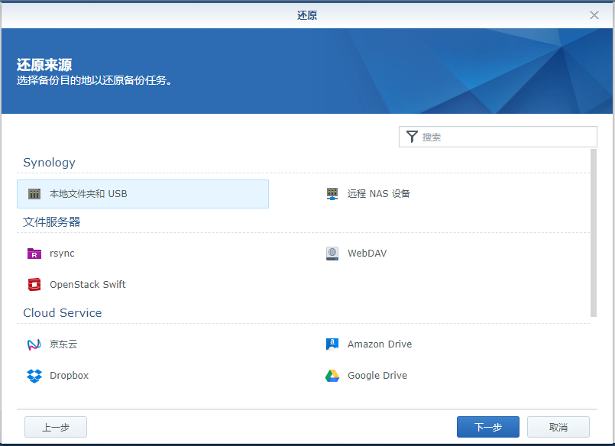Click the local folder and USB icon
The image size is (615, 446).
pos(34,194)
